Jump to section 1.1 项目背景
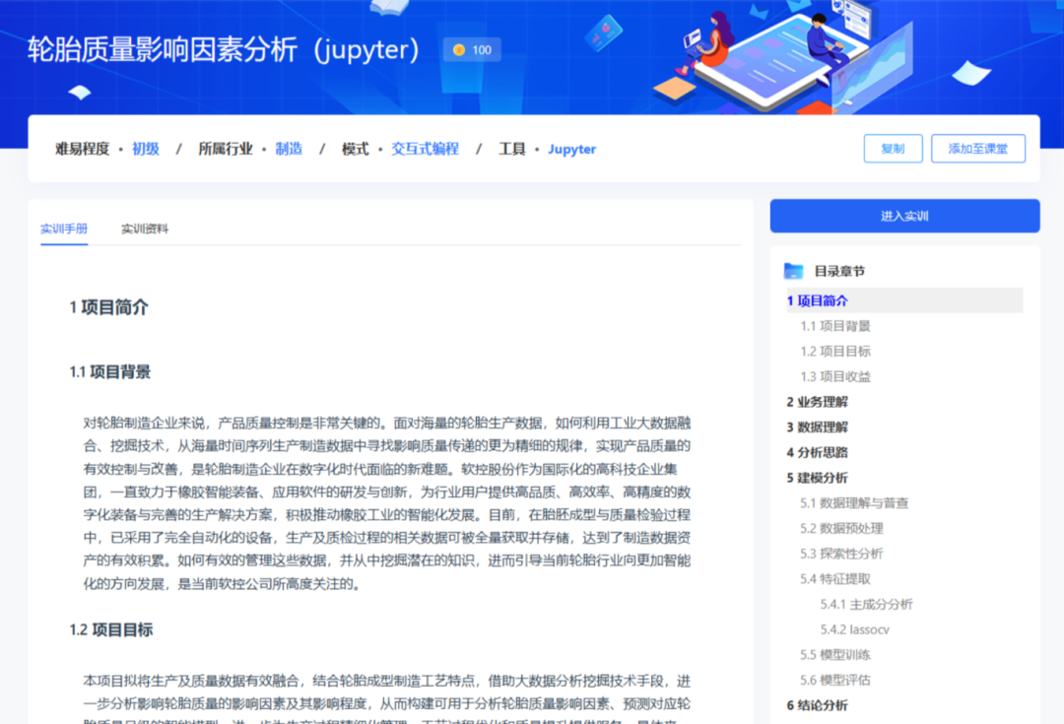This screenshot has width=1064, height=724. pos(835,326)
